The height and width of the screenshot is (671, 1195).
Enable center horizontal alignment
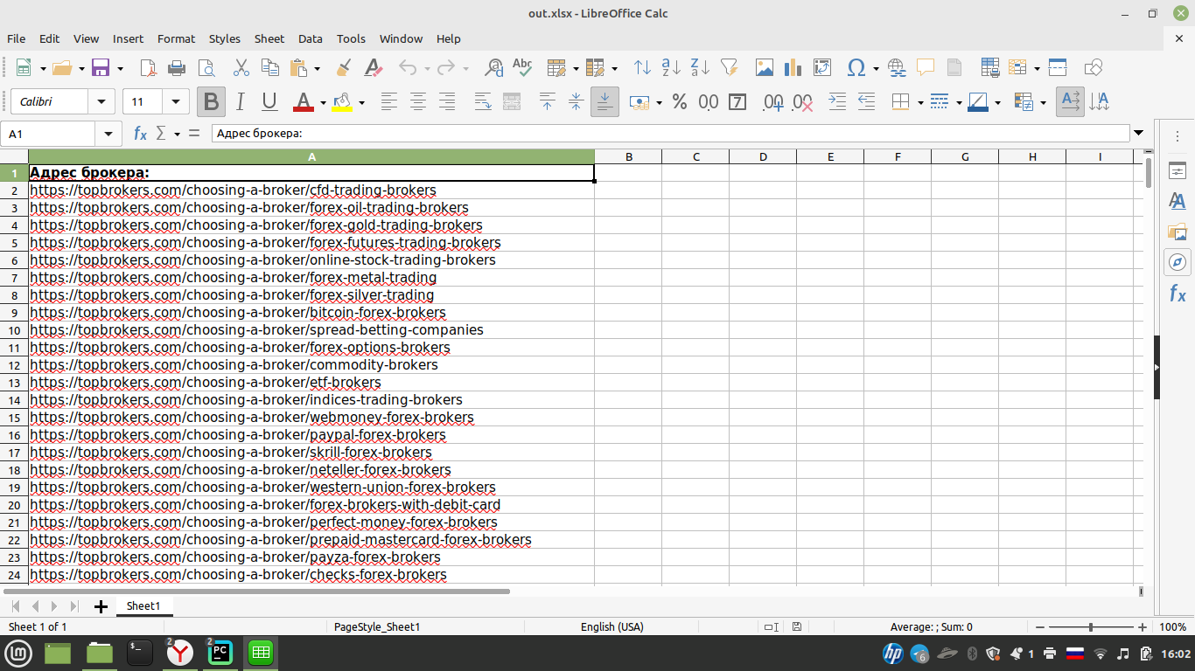click(x=418, y=102)
